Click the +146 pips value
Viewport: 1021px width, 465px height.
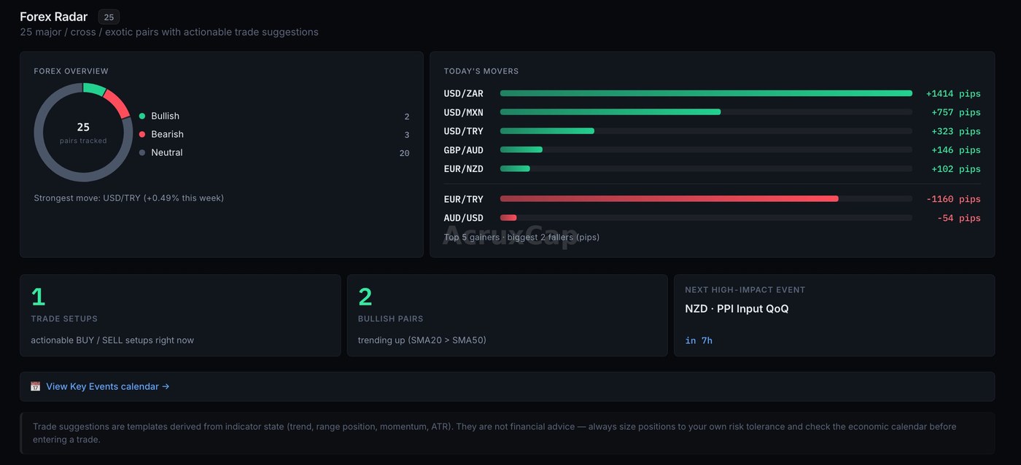[956, 150]
